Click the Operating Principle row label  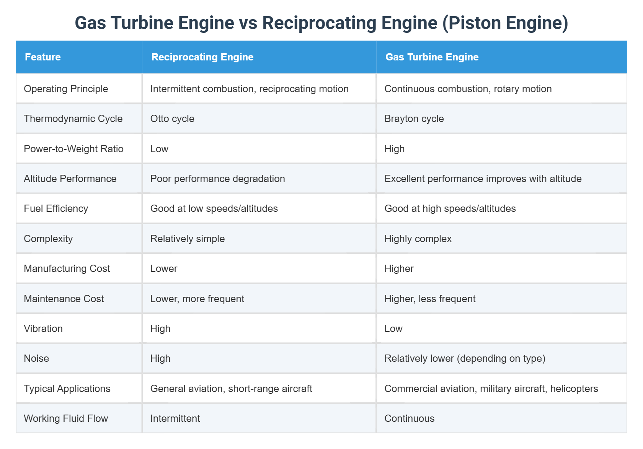pos(66,89)
